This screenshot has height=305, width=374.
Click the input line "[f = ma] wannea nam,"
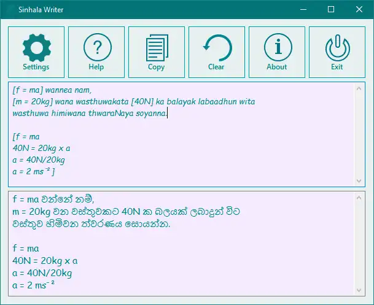[x=52, y=90]
